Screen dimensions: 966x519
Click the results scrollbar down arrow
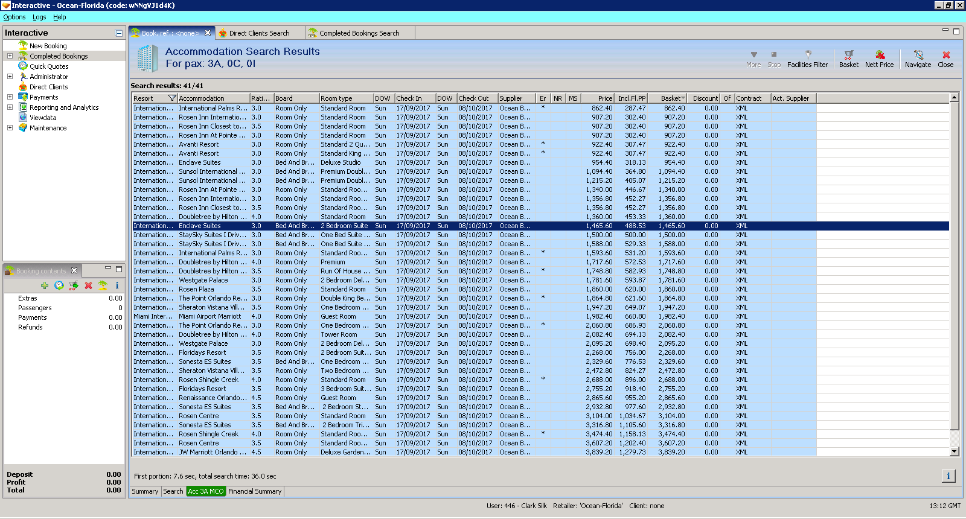point(954,451)
